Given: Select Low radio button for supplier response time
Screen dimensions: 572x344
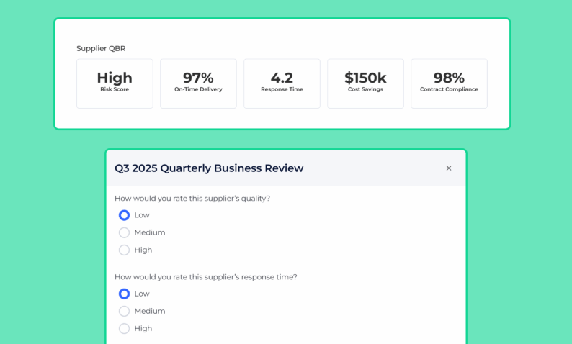Looking at the screenshot, I should point(124,294).
